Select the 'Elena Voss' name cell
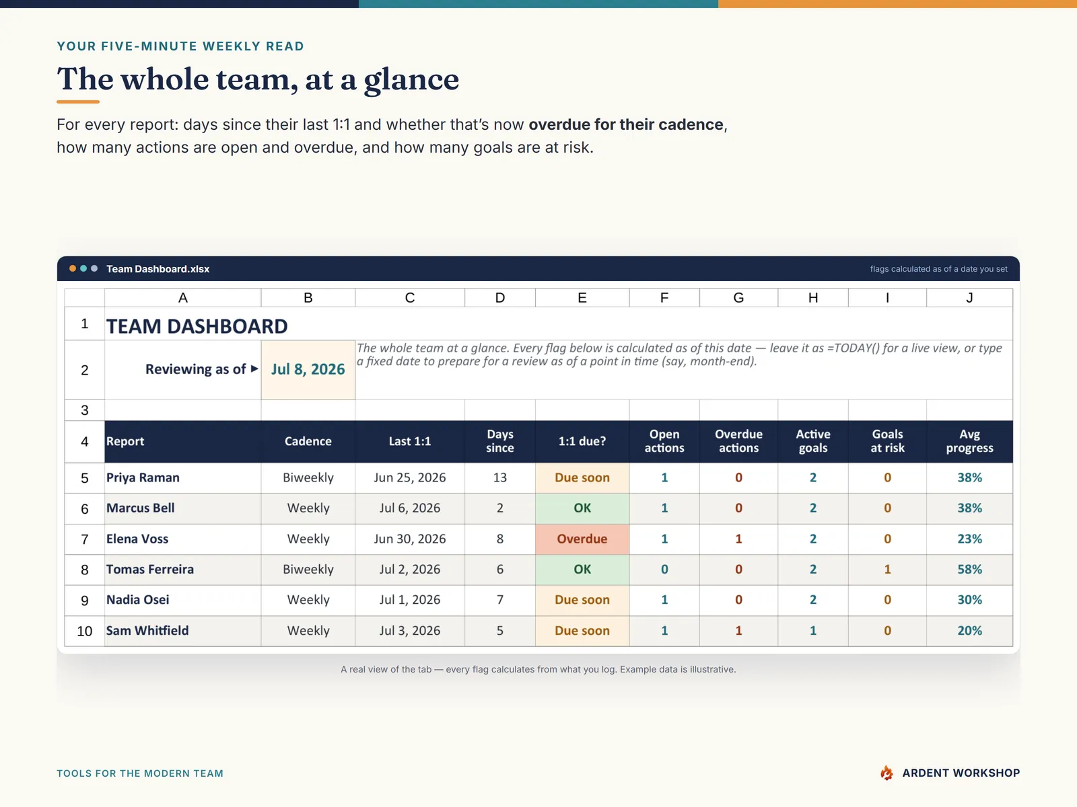This screenshot has width=1077, height=807. 183,539
